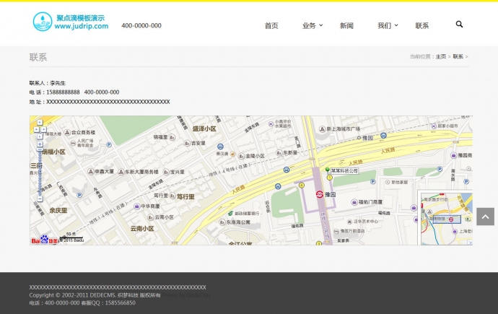Click the Baidu map logo

45,240
